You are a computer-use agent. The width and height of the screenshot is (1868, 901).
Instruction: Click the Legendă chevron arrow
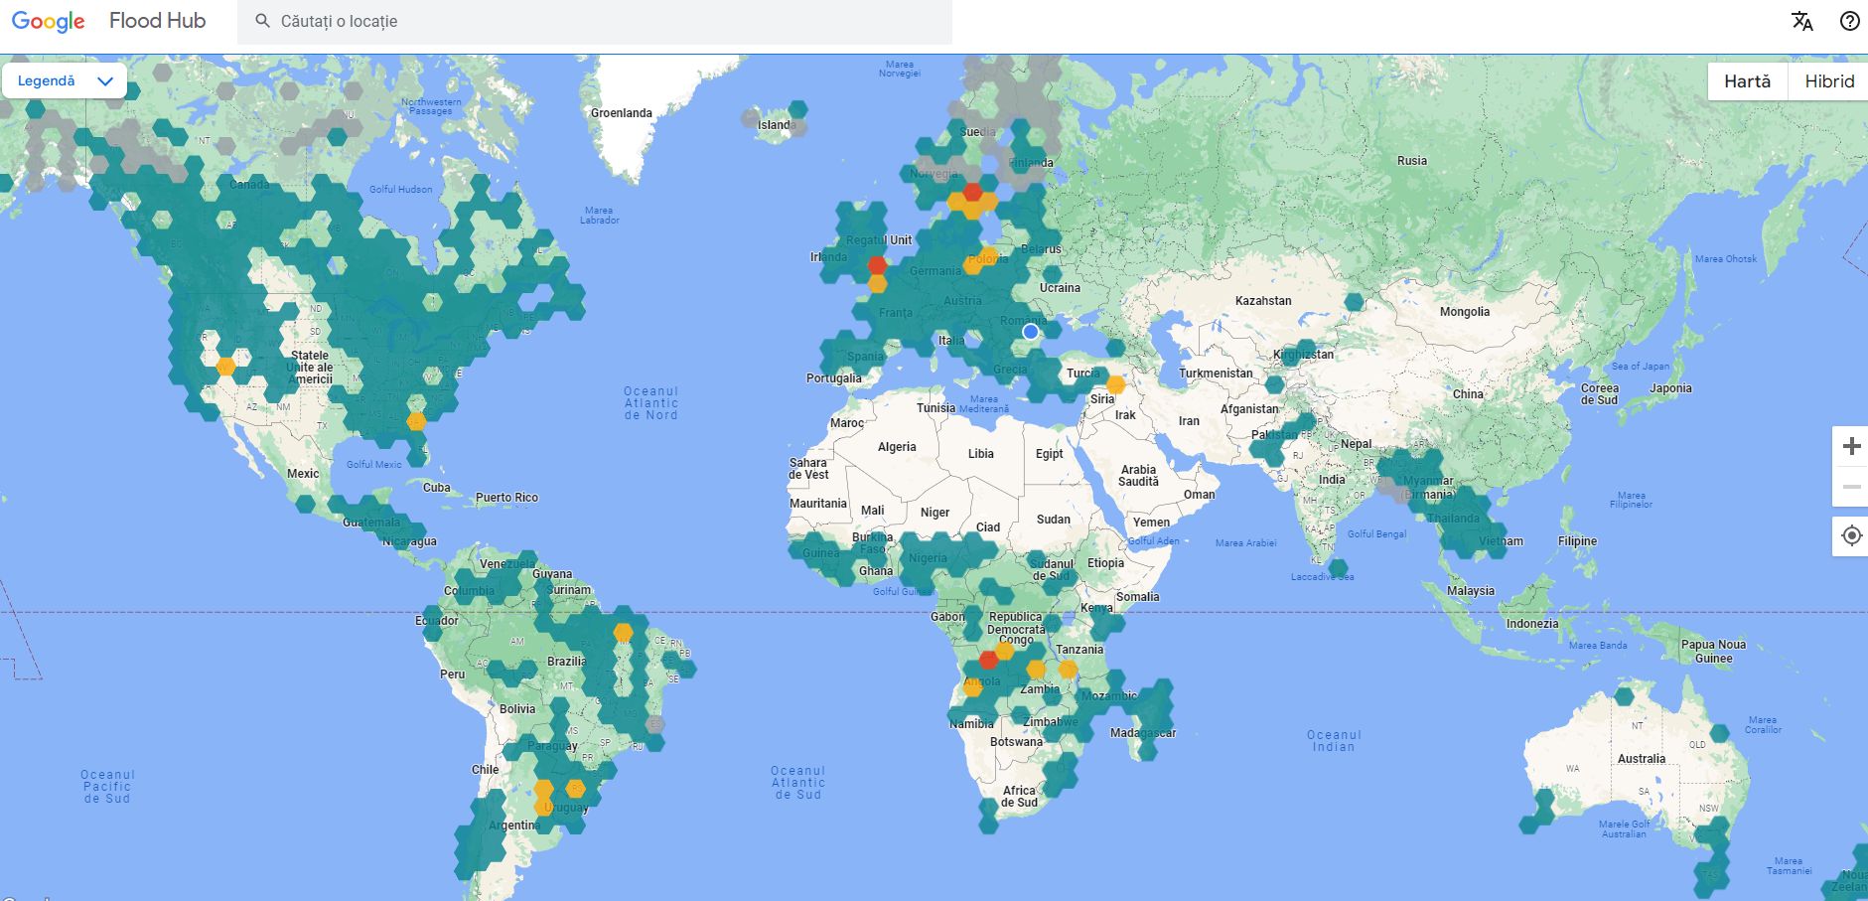point(105,81)
